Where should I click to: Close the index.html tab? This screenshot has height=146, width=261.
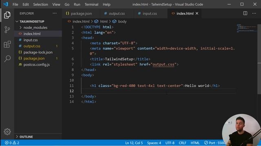pyautogui.click(x=197, y=13)
